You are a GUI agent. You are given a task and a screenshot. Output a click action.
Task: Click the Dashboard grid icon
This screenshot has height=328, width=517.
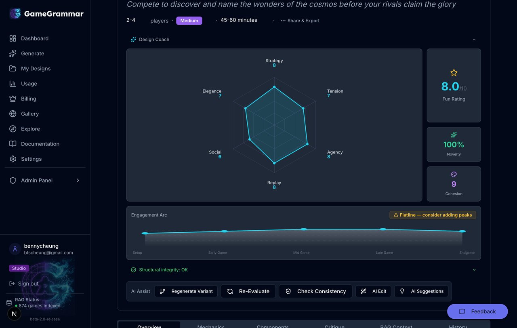(13, 38)
